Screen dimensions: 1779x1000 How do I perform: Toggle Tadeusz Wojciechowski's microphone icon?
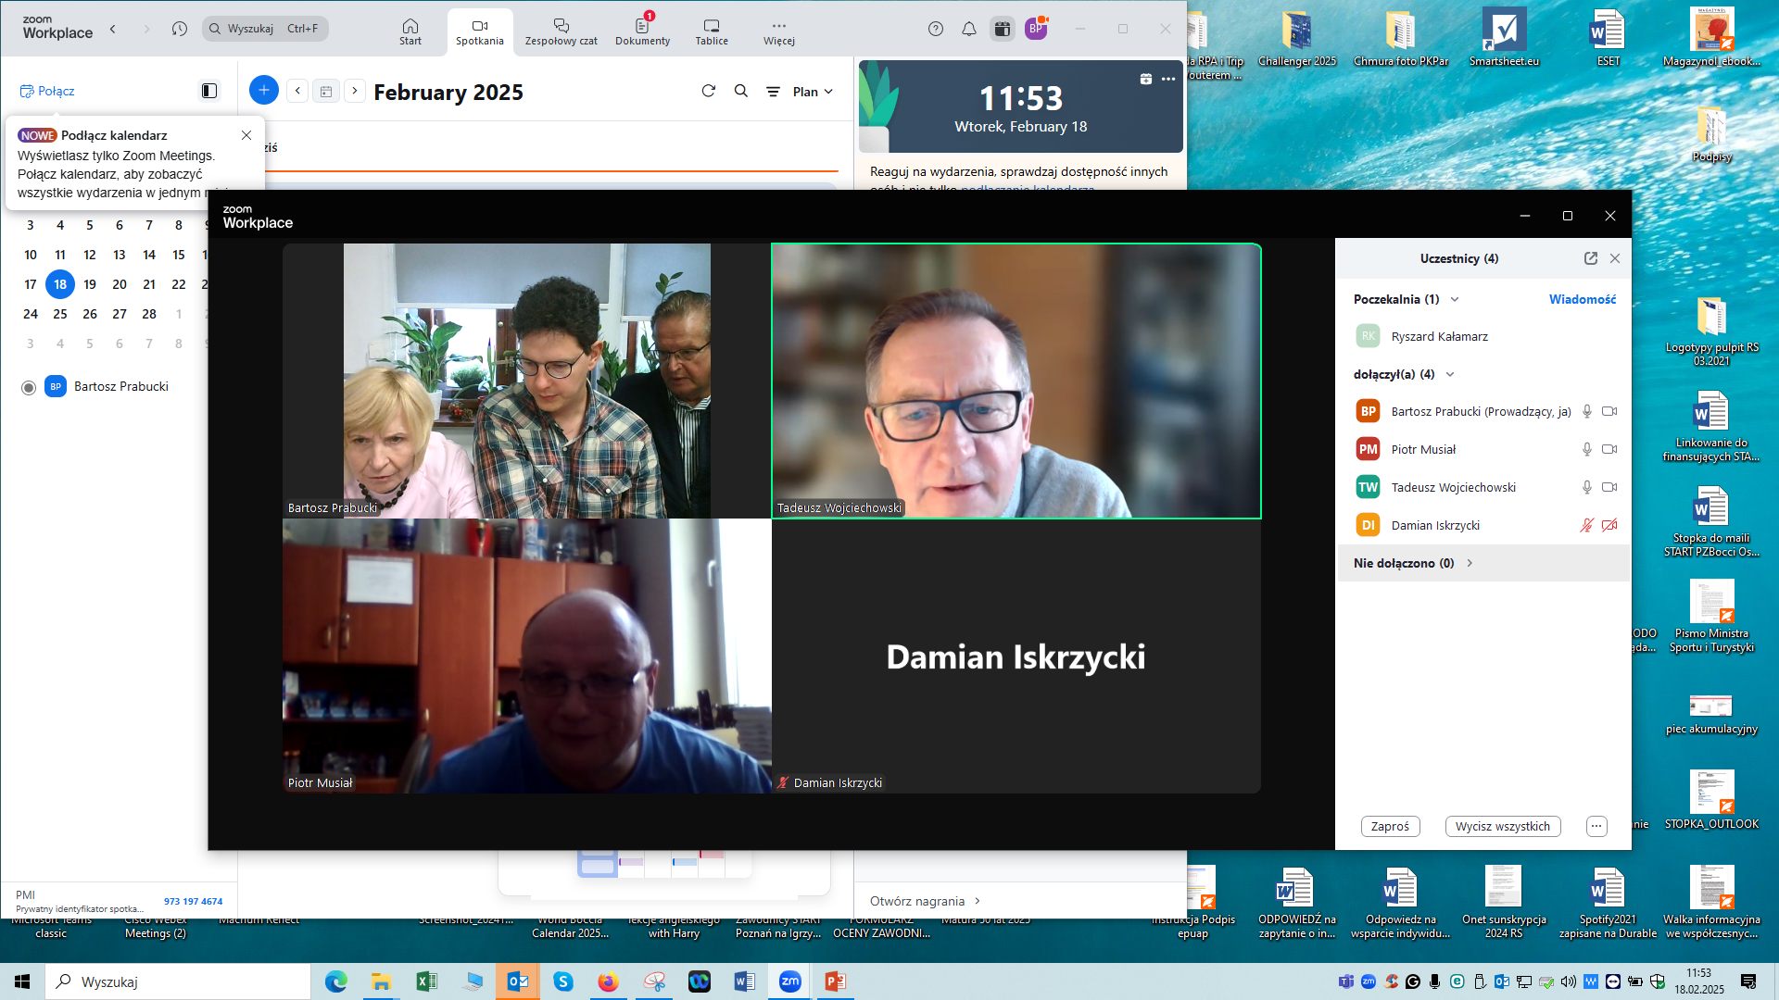coord(1587,487)
